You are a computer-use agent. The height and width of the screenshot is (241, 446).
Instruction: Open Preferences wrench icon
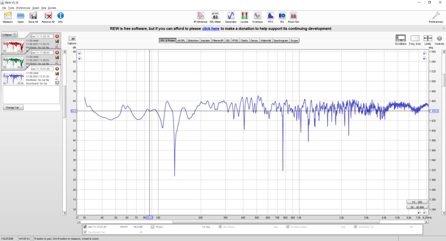(x=436, y=17)
